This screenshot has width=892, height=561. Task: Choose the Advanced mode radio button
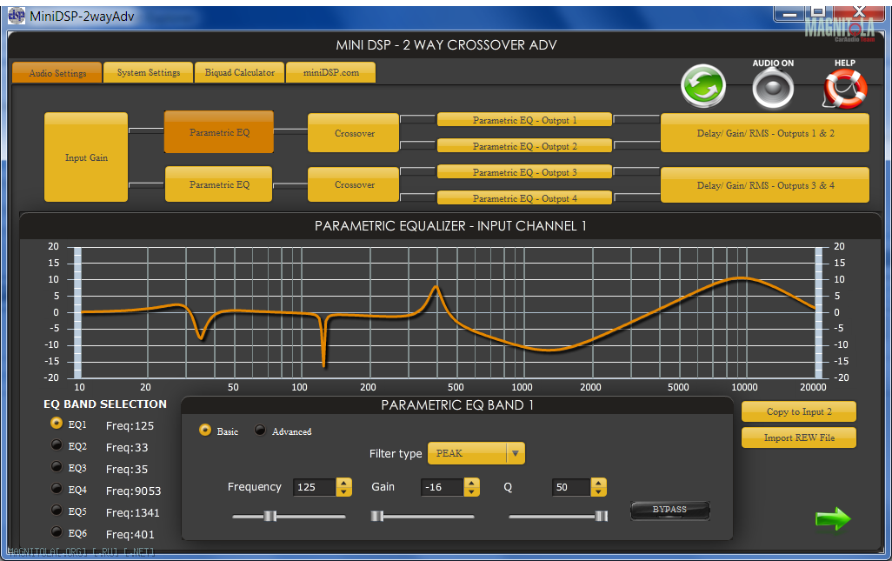[260, 430]
